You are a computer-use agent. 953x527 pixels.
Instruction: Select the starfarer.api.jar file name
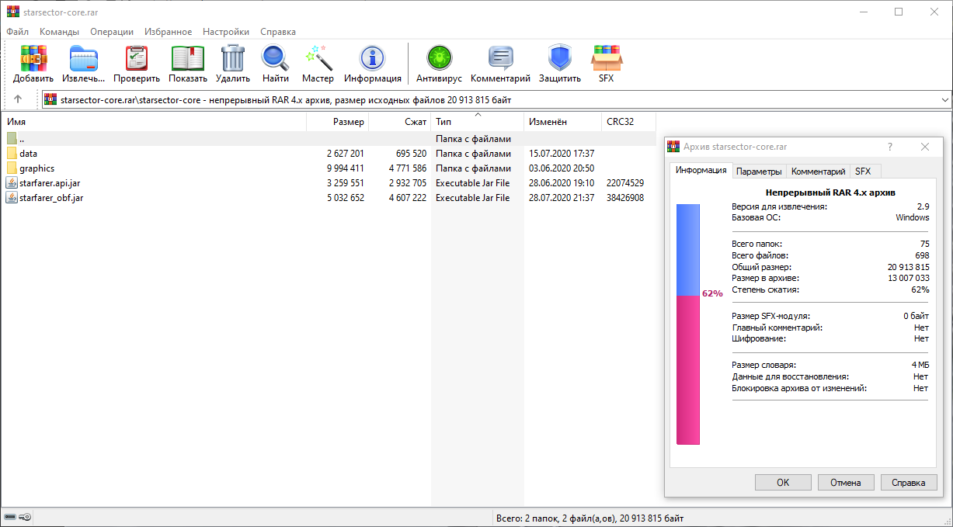pos(51,183)
